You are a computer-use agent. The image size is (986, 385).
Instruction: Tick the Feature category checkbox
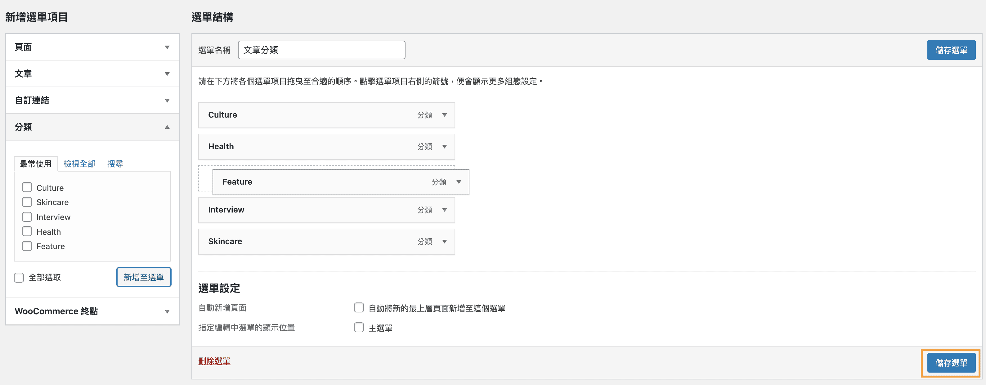[27, 246]
